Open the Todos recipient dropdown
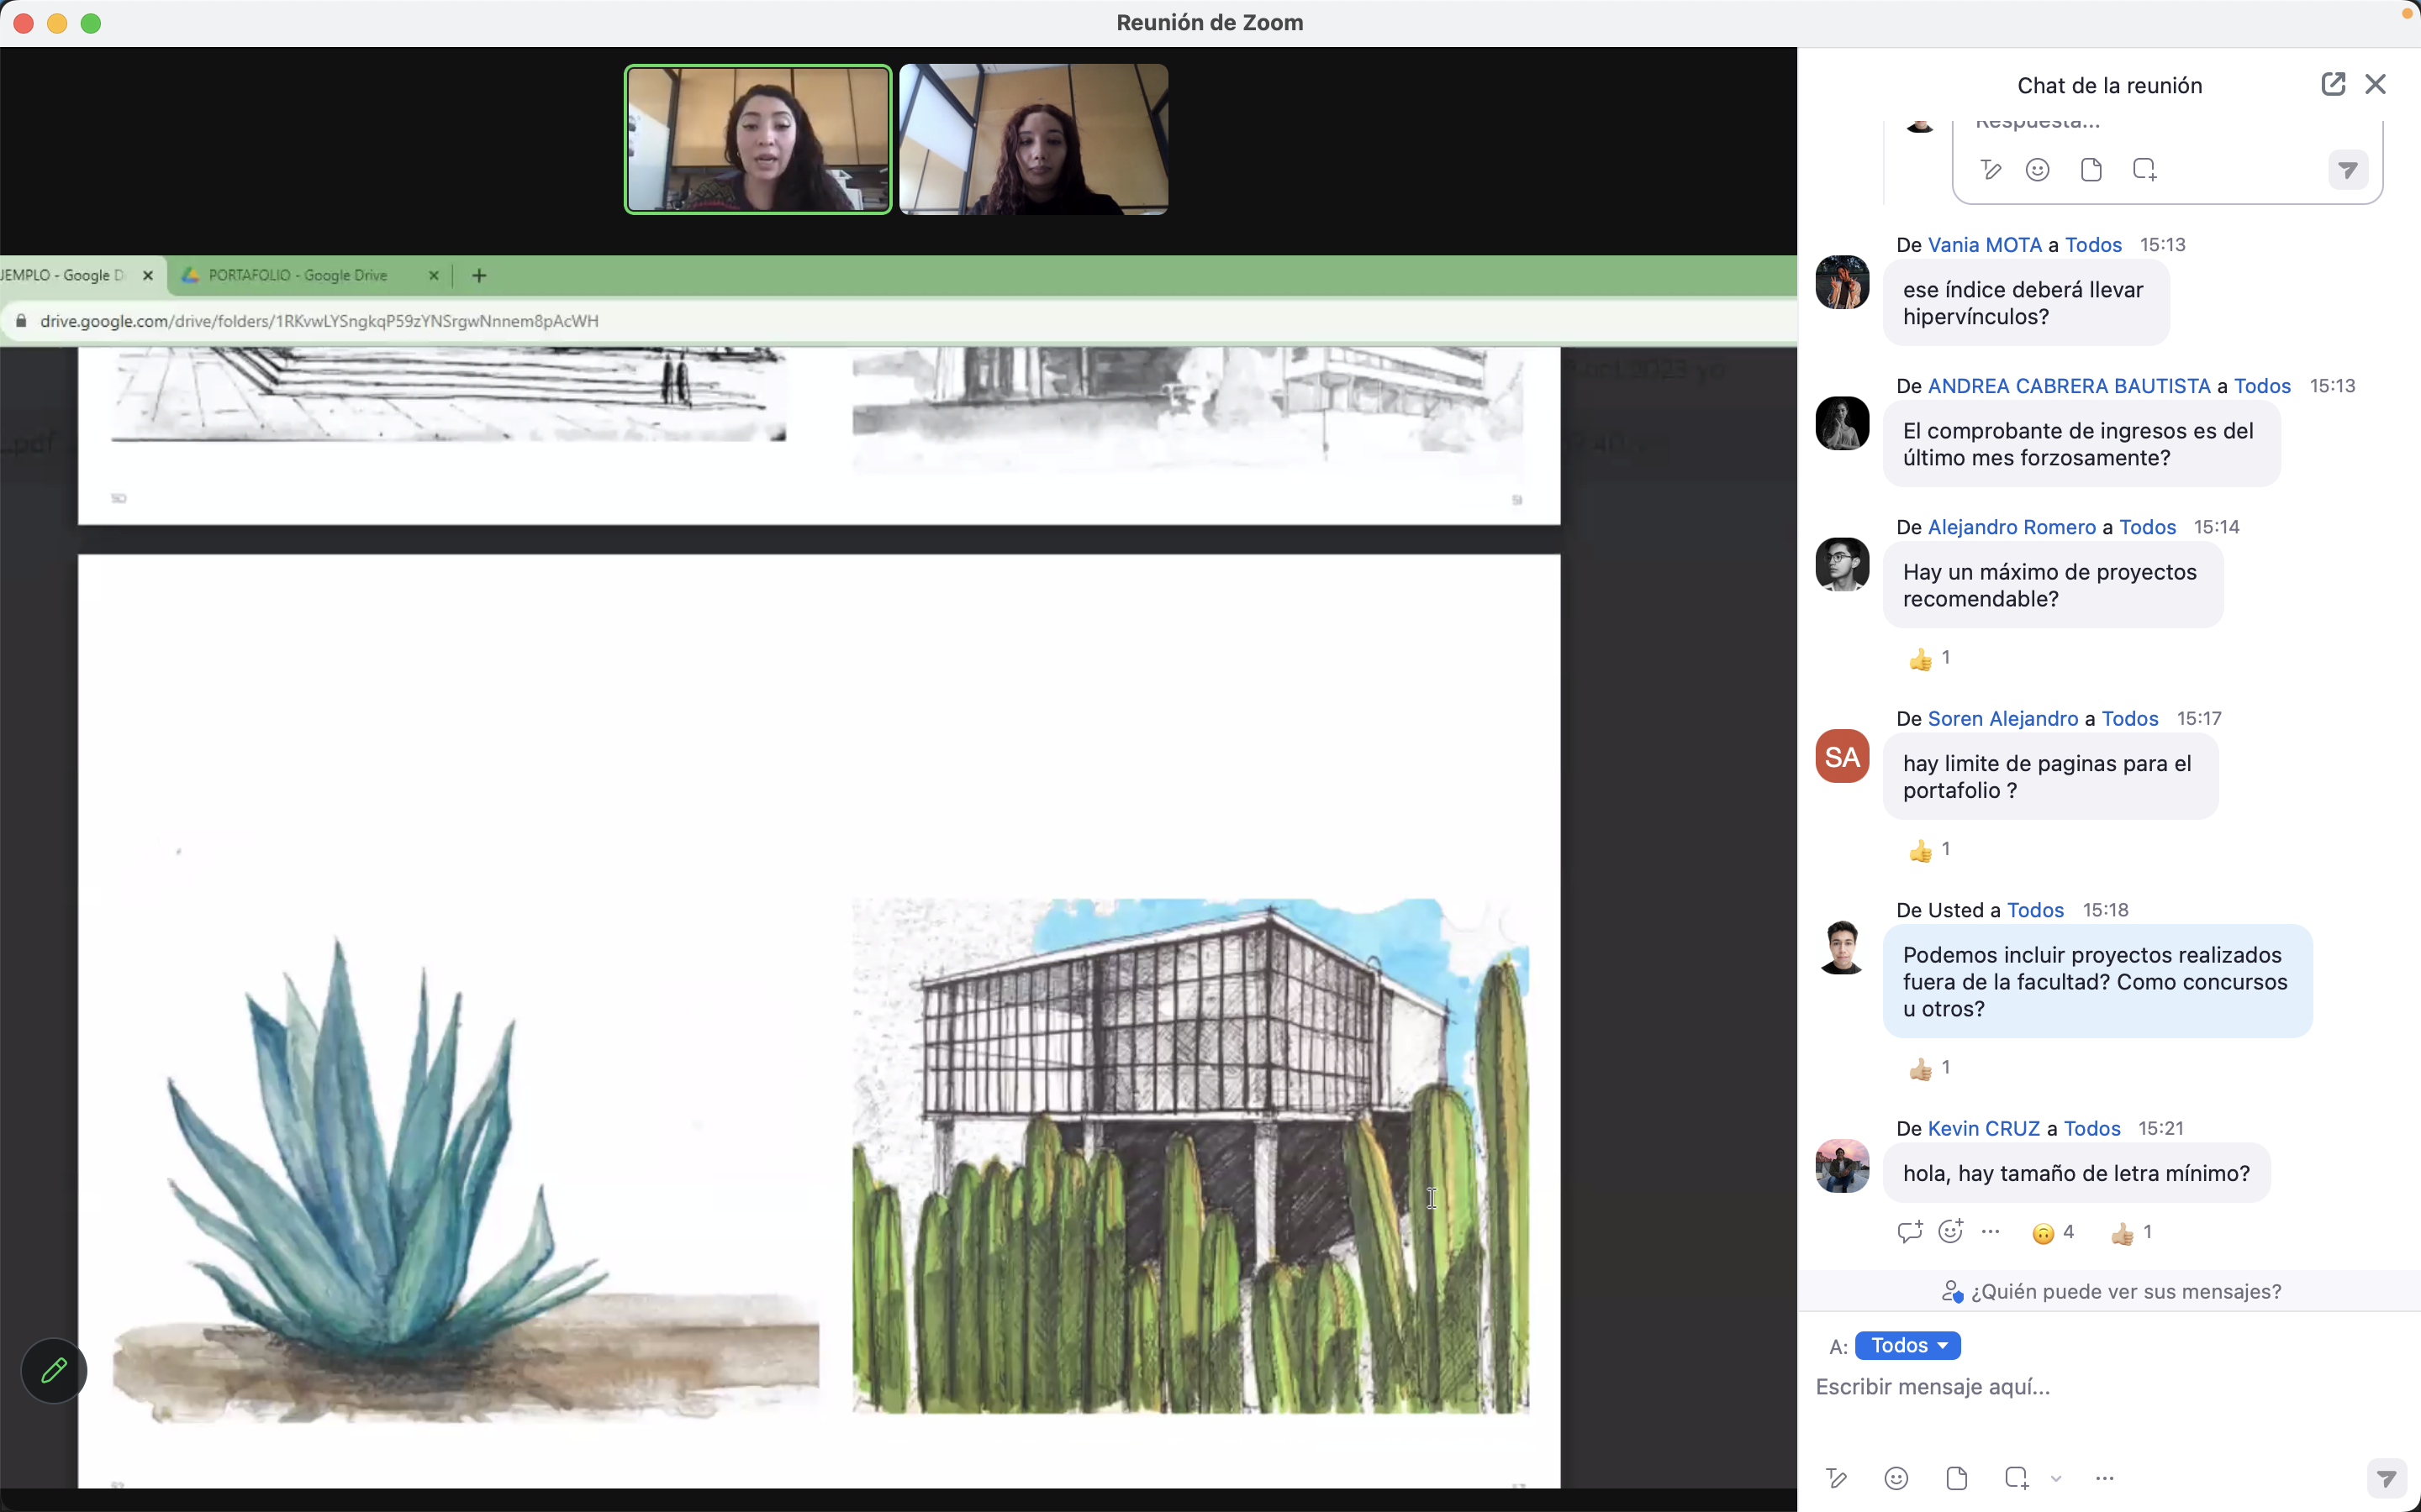The width and height of the screenshot is (2421, 1512). [x=1907, y=1345]
